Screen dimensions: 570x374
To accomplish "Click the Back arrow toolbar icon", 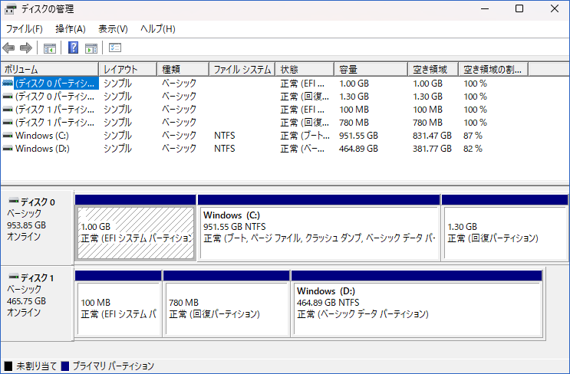I will (x=8, y=48).
